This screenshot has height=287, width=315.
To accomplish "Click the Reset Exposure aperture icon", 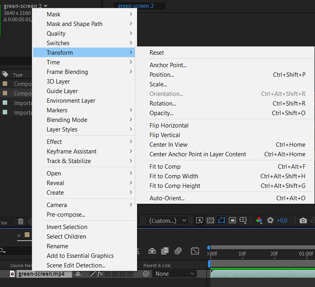I will coord(270,220).
